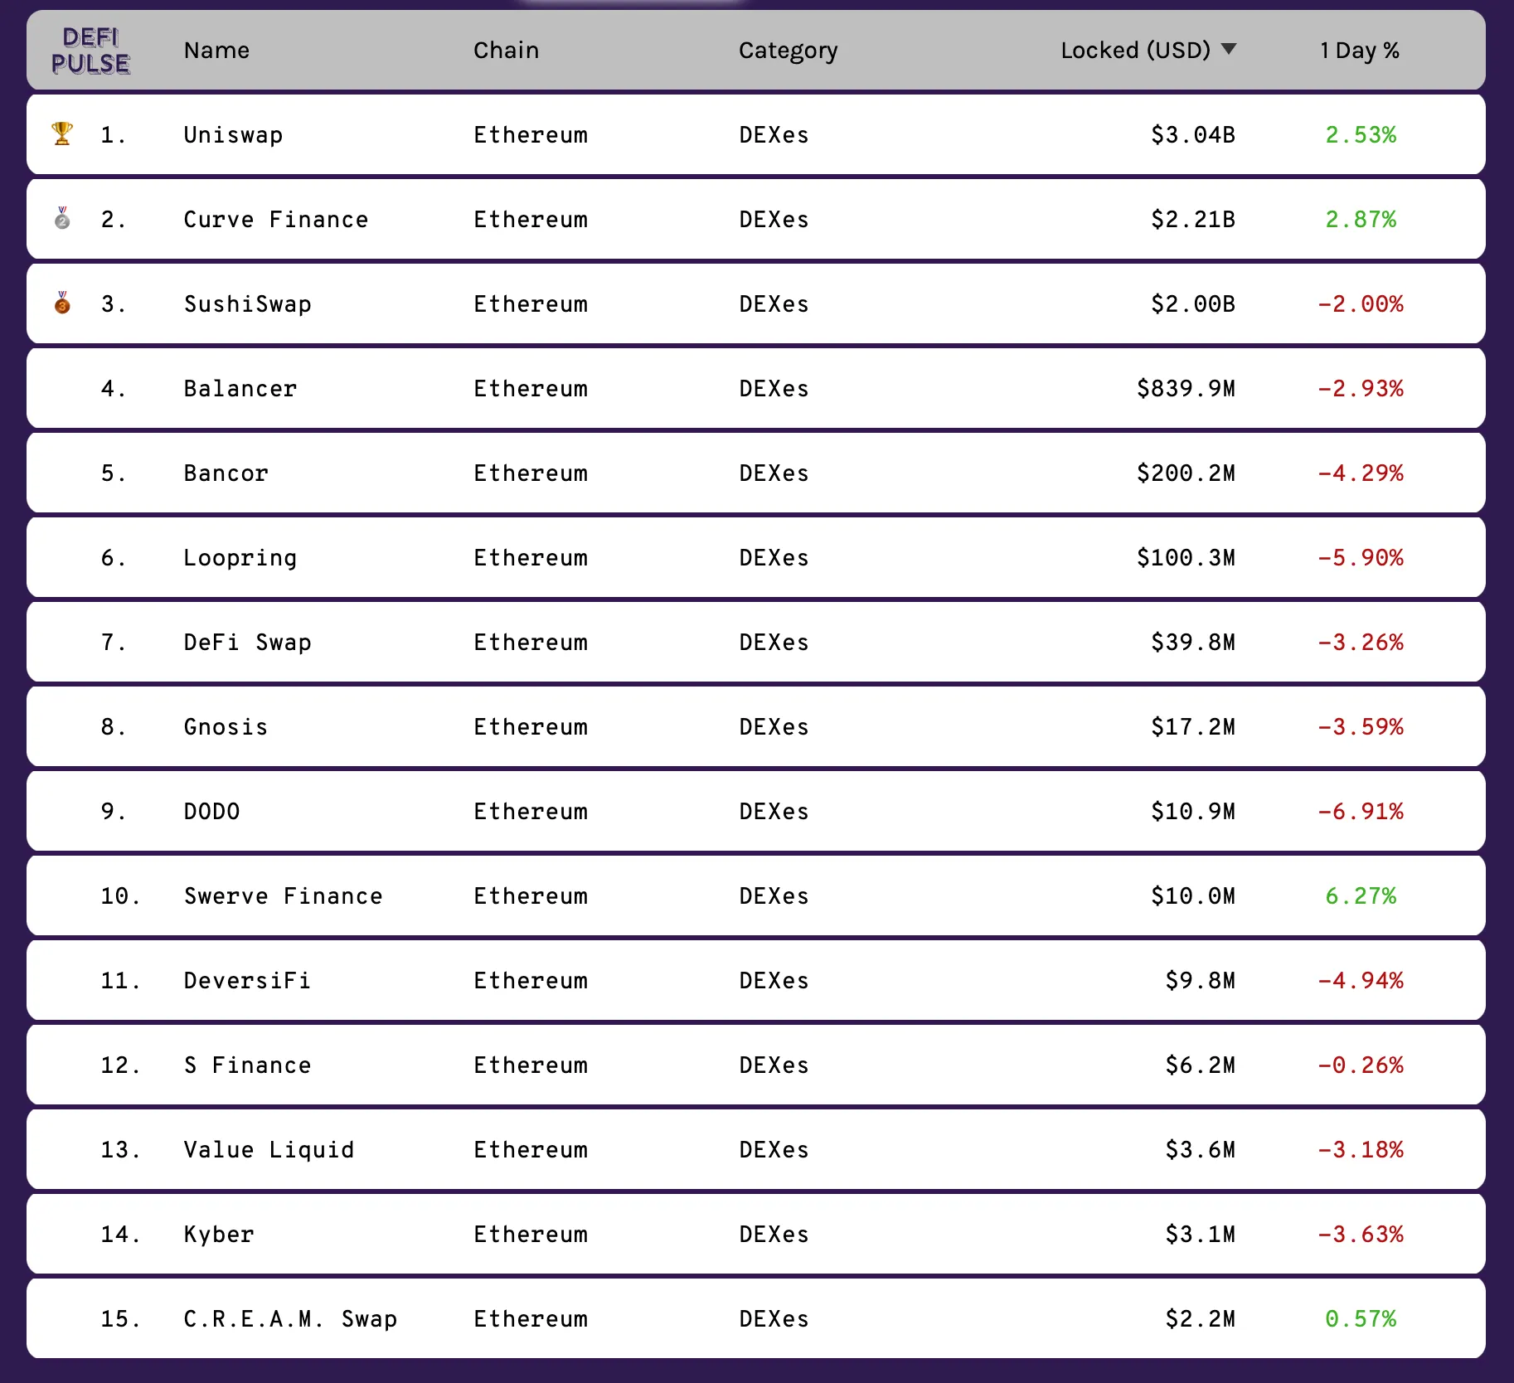Open the Uniswap project link
Screen dimensions: 1514x1383
pyautogui.click(x=233, y=135)
